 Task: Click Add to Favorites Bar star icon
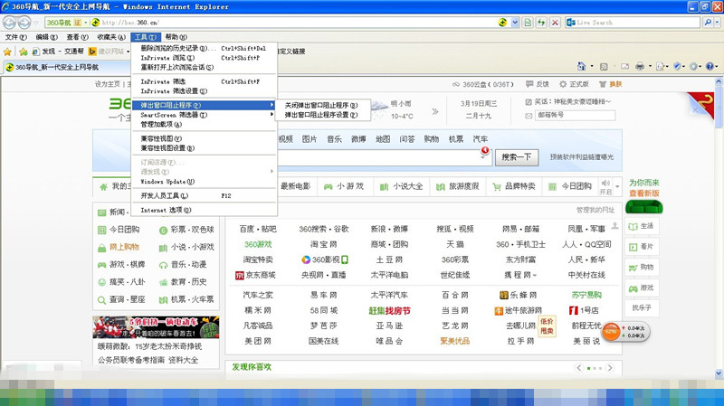pos(24,52)
